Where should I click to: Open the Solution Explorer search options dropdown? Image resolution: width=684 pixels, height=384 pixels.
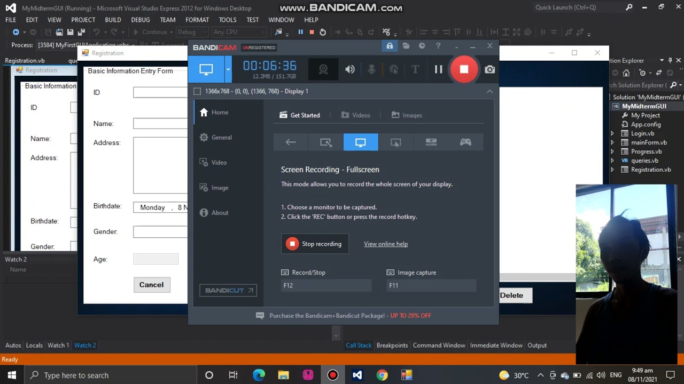pyautogui.click(x=679, y=85)
